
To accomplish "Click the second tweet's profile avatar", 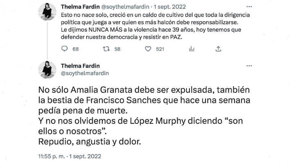I will pos(47,70).
